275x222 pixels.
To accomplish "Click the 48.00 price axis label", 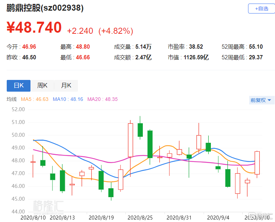I will (18, 161).
